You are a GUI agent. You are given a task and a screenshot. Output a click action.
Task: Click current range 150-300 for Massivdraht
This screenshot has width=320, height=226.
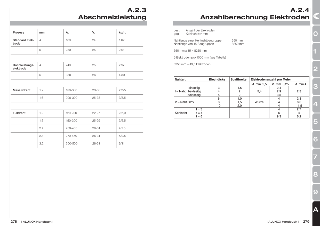pyautogui.click(x=71, y=91)
